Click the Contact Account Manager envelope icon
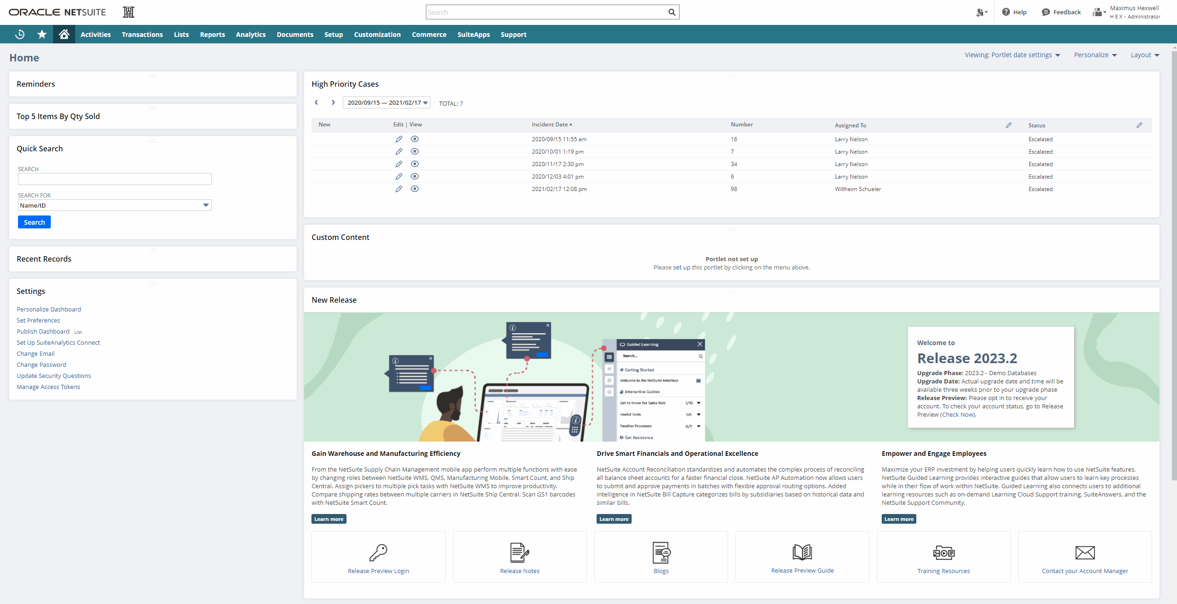This screenshot has width=1177, height=604. pyautogui.click(x=1085, y=552)
